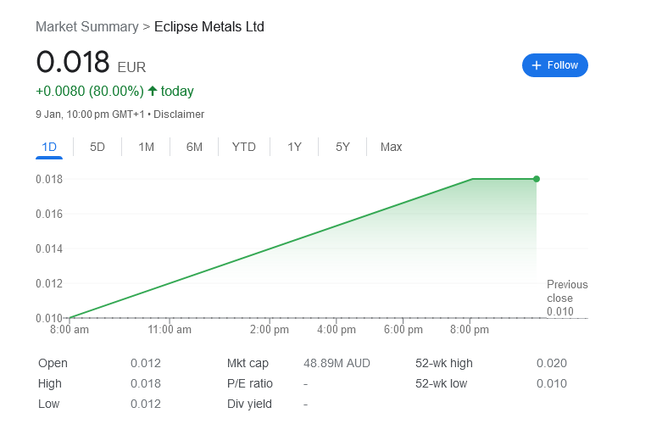Click the Open stat label
The height and width of the screenshot is (424, 651).
point(53,363)
